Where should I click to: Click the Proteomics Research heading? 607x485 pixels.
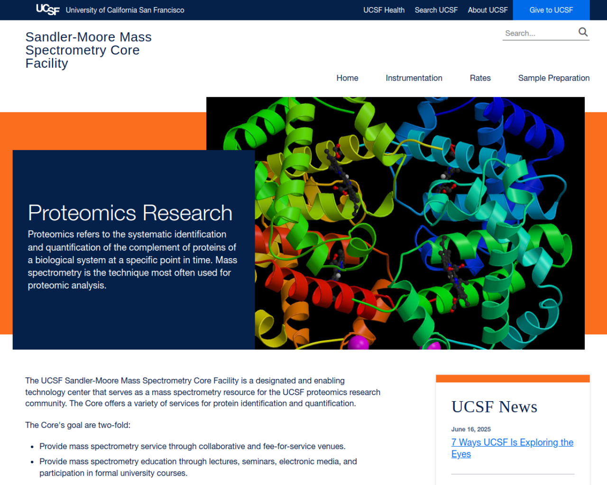point(130,213)
